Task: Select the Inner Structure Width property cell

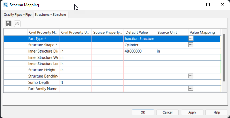Action: click(x=43, y=58)
